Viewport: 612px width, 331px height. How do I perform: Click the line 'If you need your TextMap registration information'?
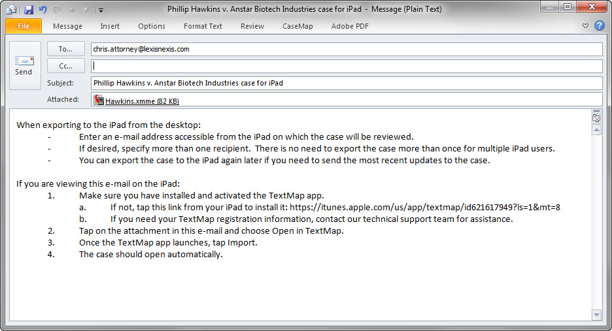[311, 219]
